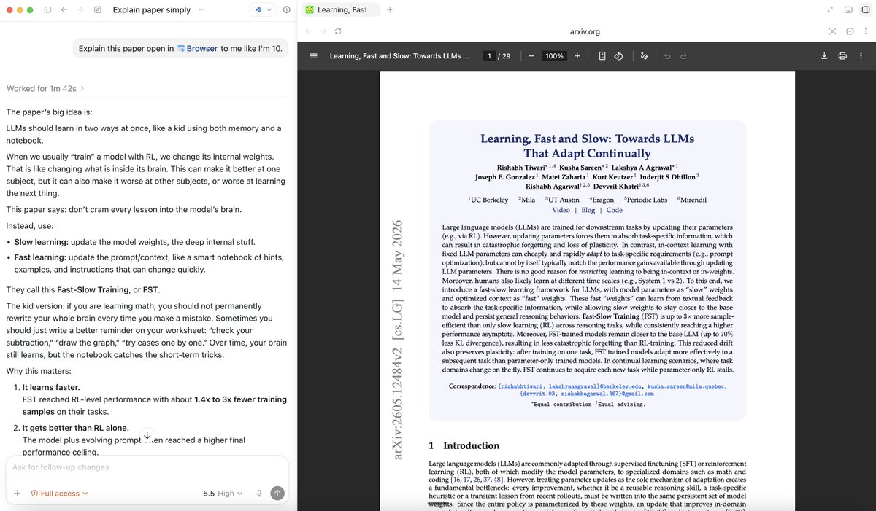The height and width of the screenshot is (511, 876).
Task: Open the VS Code editor dropdown
Action: click(263, 10)
